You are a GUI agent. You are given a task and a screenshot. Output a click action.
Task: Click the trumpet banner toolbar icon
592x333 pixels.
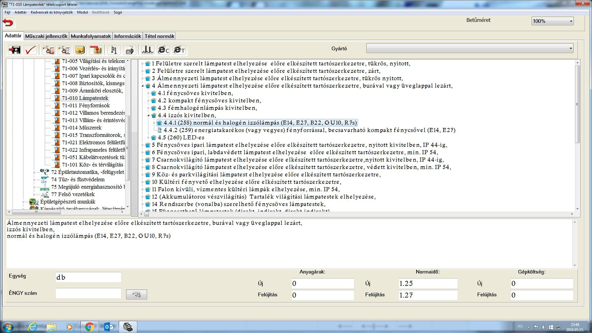click(114, 50)
